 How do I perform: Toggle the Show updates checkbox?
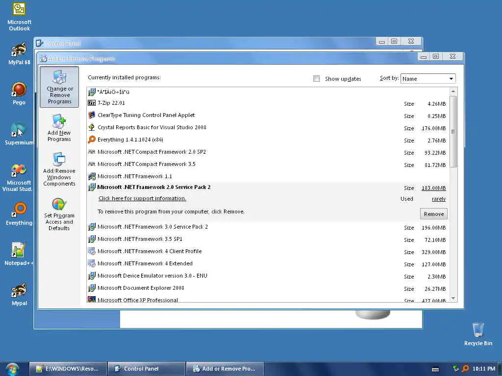316,79
